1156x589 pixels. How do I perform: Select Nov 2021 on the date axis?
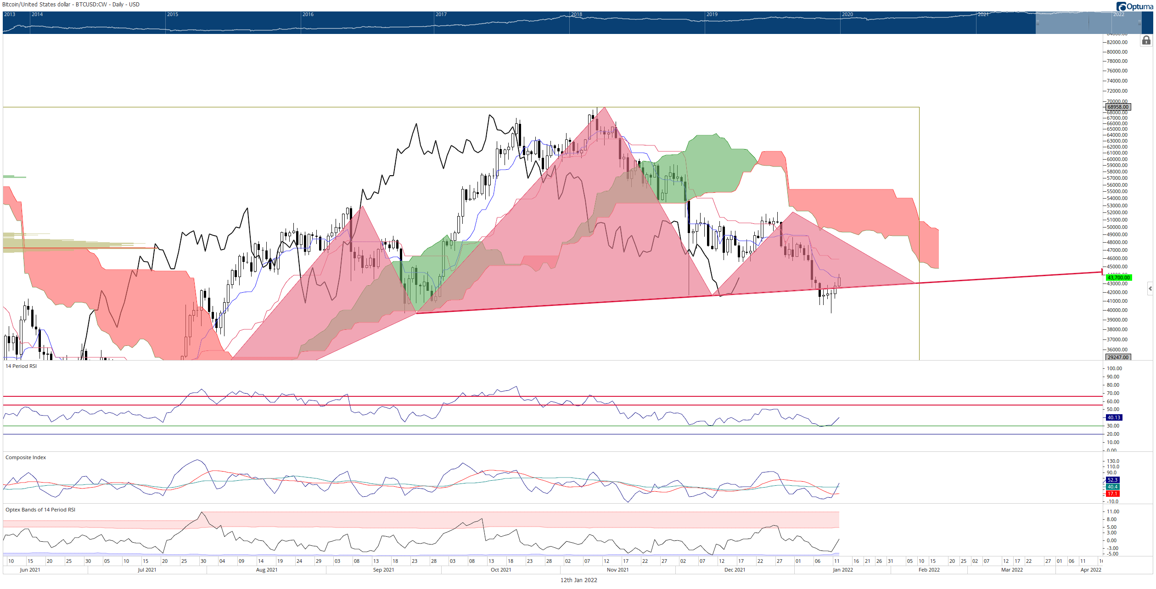pyautogui.click(x=617, y=570)
